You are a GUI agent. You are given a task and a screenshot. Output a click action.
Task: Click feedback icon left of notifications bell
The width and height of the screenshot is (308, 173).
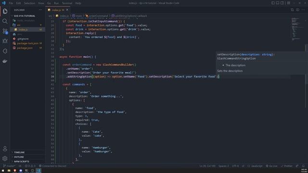[297, 166]
